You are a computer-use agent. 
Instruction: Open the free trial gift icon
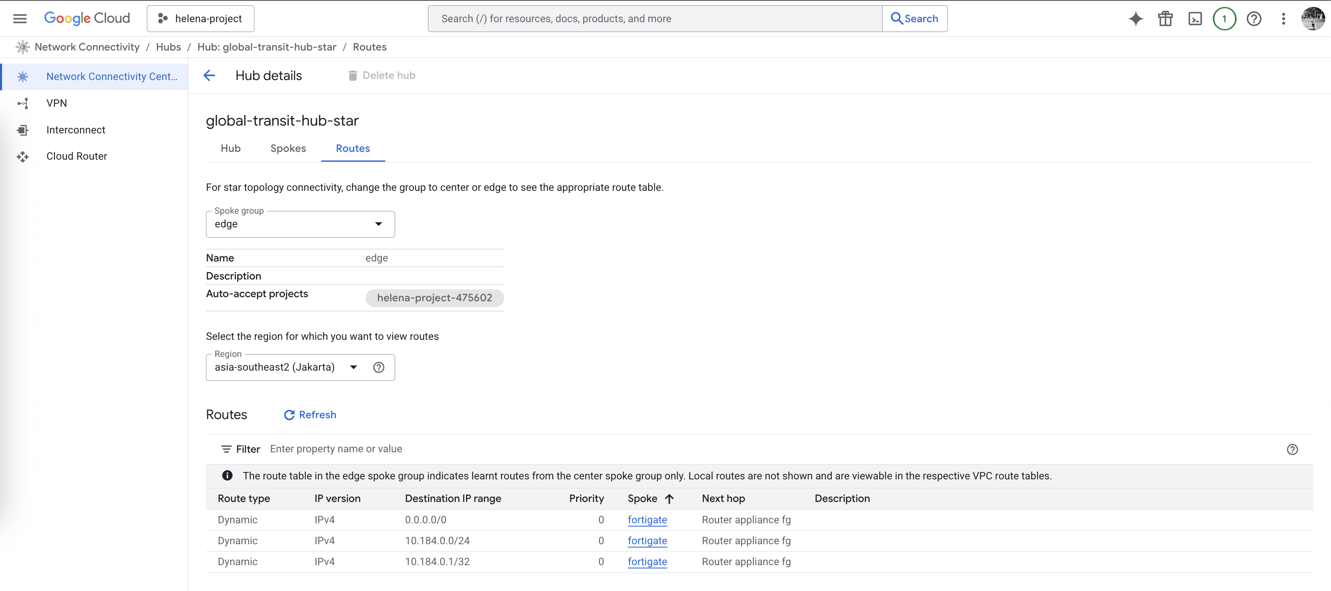click(x=1165, y=18)
